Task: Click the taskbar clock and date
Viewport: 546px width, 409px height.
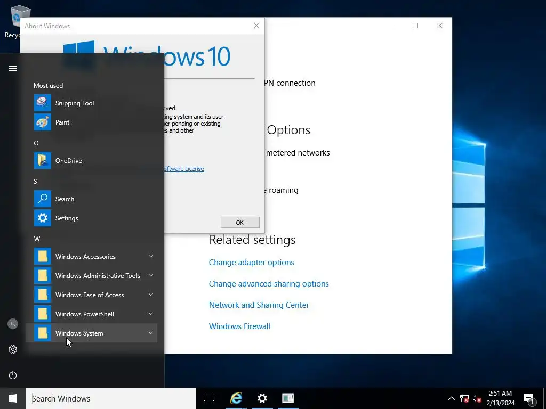Action: pyautogui.click(x=500, y=398)
